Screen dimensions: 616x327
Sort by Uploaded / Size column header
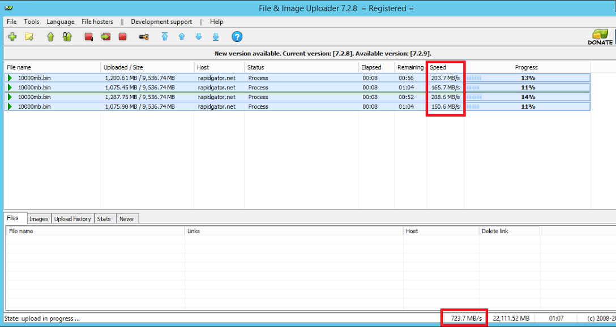click(147, 67)
